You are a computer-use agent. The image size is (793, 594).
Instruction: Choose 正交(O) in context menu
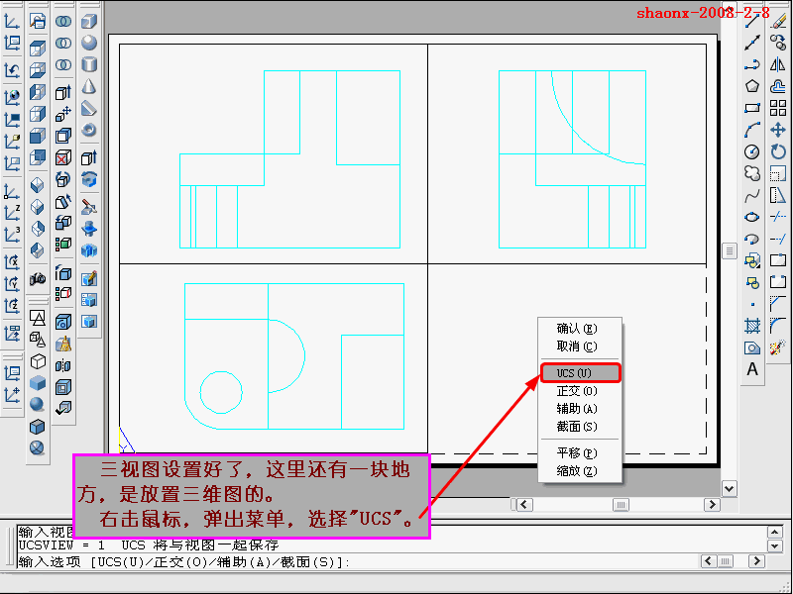point(577,391)
